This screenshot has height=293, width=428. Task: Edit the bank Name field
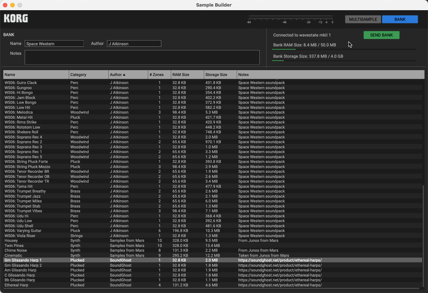(x=54, y=43)
